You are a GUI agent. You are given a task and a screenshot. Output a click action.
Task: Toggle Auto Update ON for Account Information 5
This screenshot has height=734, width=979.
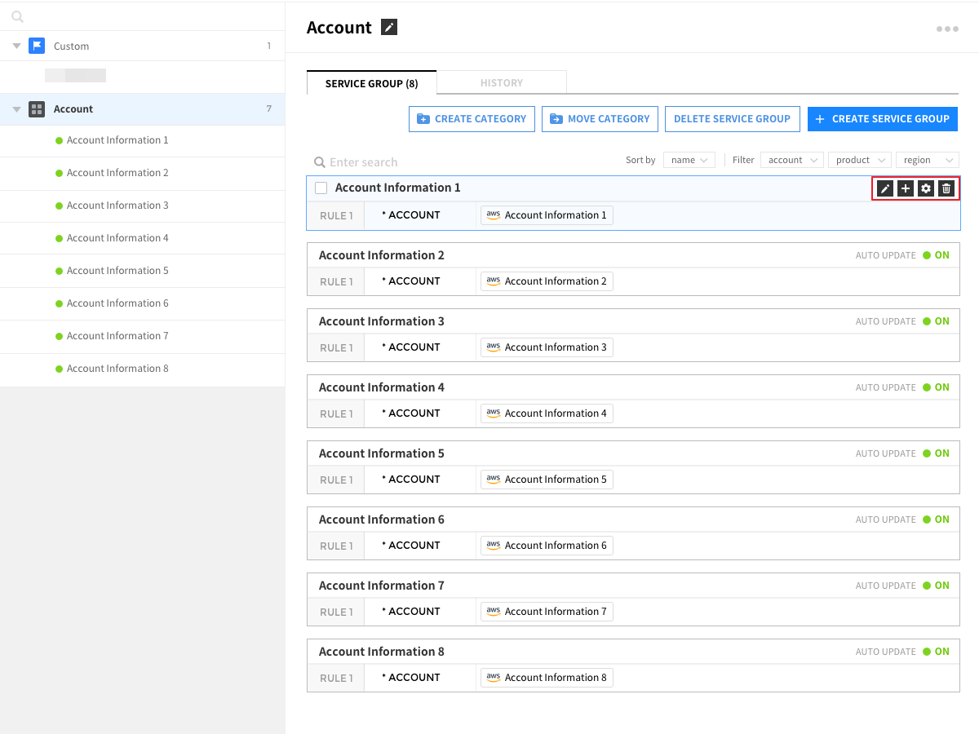point(937,453)
